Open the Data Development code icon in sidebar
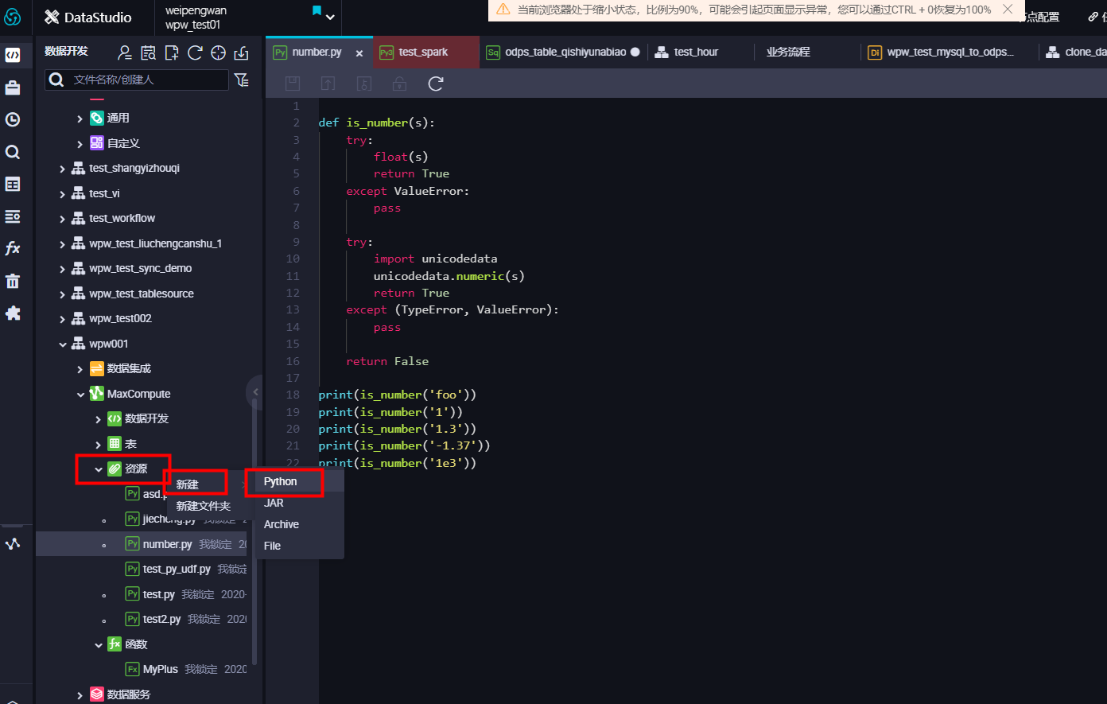Image resolution: width=1107 pixels, height=704 pixels. [x=13, y=55]
